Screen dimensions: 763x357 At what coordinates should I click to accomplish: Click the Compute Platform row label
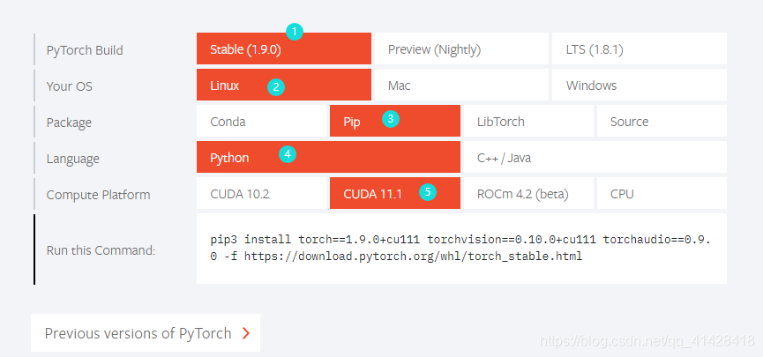(98, 195)
